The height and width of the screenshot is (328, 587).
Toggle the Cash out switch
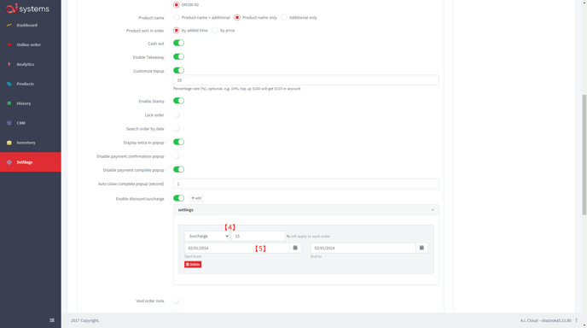(x=178, y=43)
